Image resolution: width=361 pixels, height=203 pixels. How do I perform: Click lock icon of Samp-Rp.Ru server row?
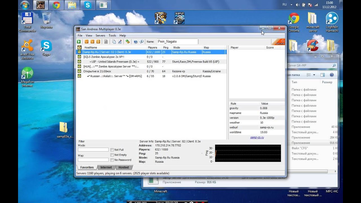(x=79, y=52)
